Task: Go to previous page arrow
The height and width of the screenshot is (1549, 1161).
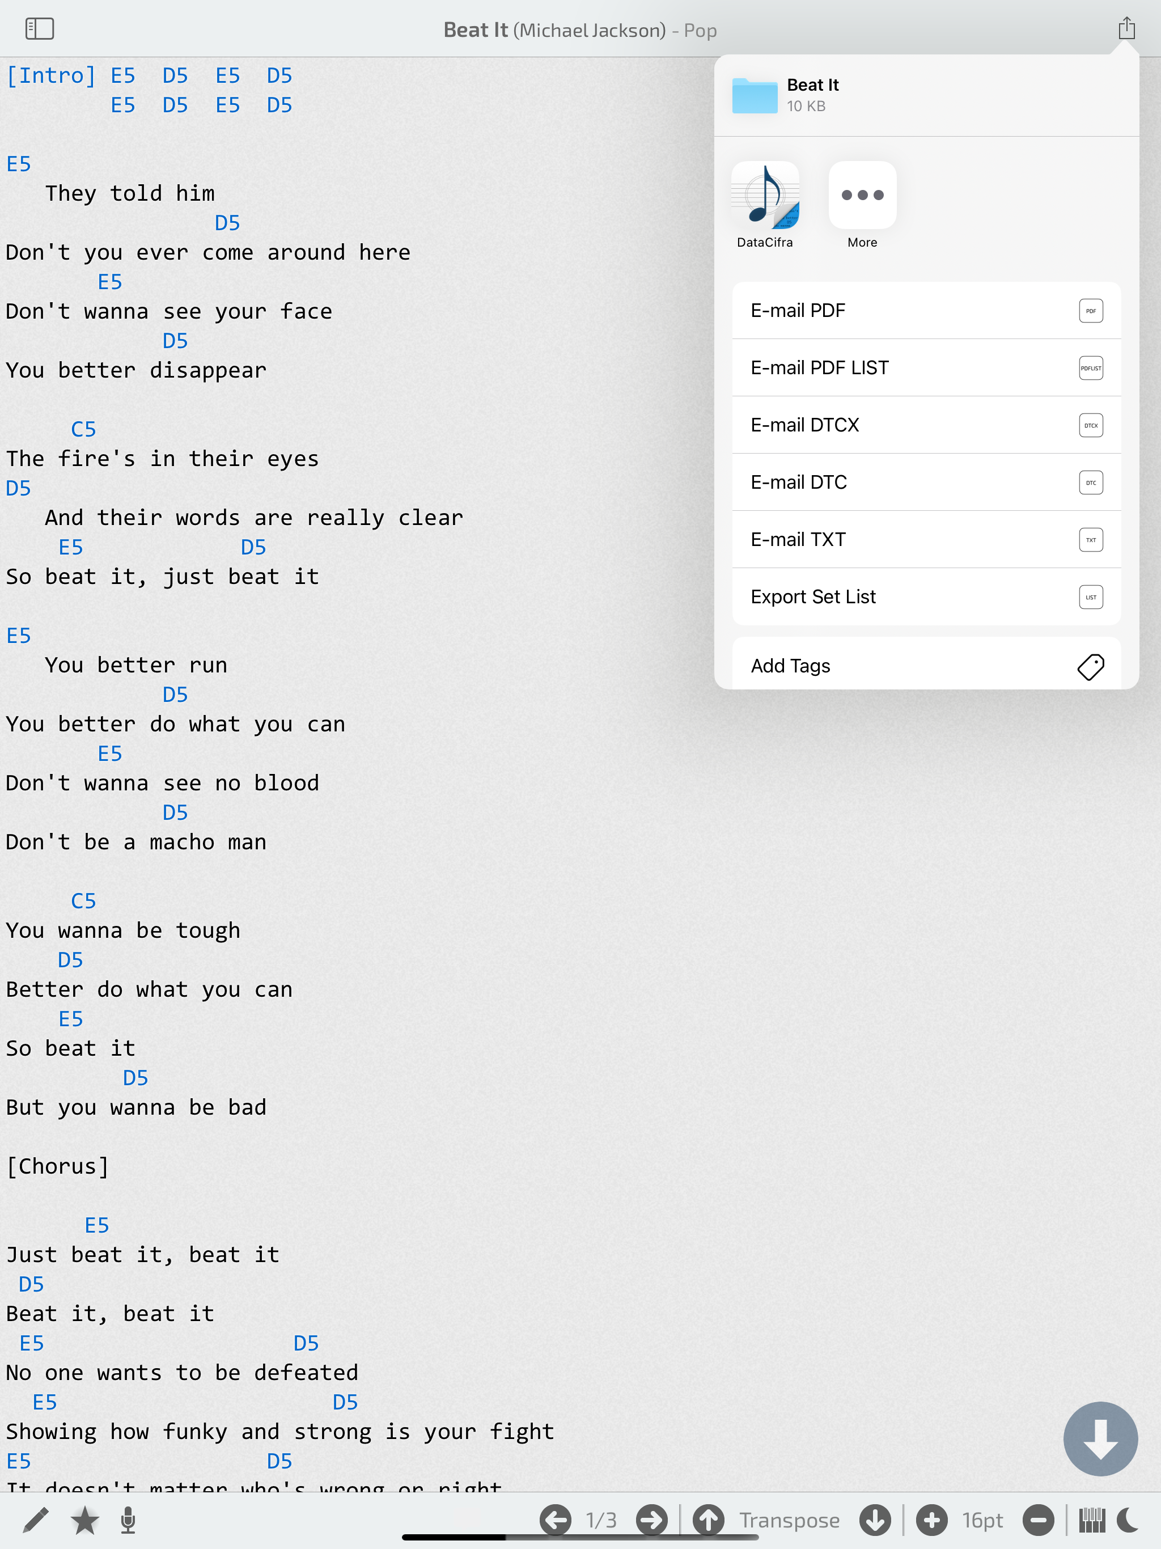Action: [x=556, y=1520]
